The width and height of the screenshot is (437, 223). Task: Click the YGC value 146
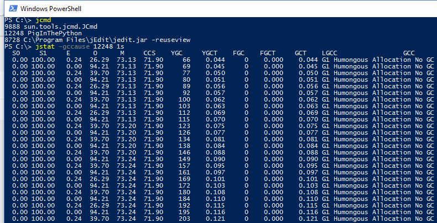point(185,152)
